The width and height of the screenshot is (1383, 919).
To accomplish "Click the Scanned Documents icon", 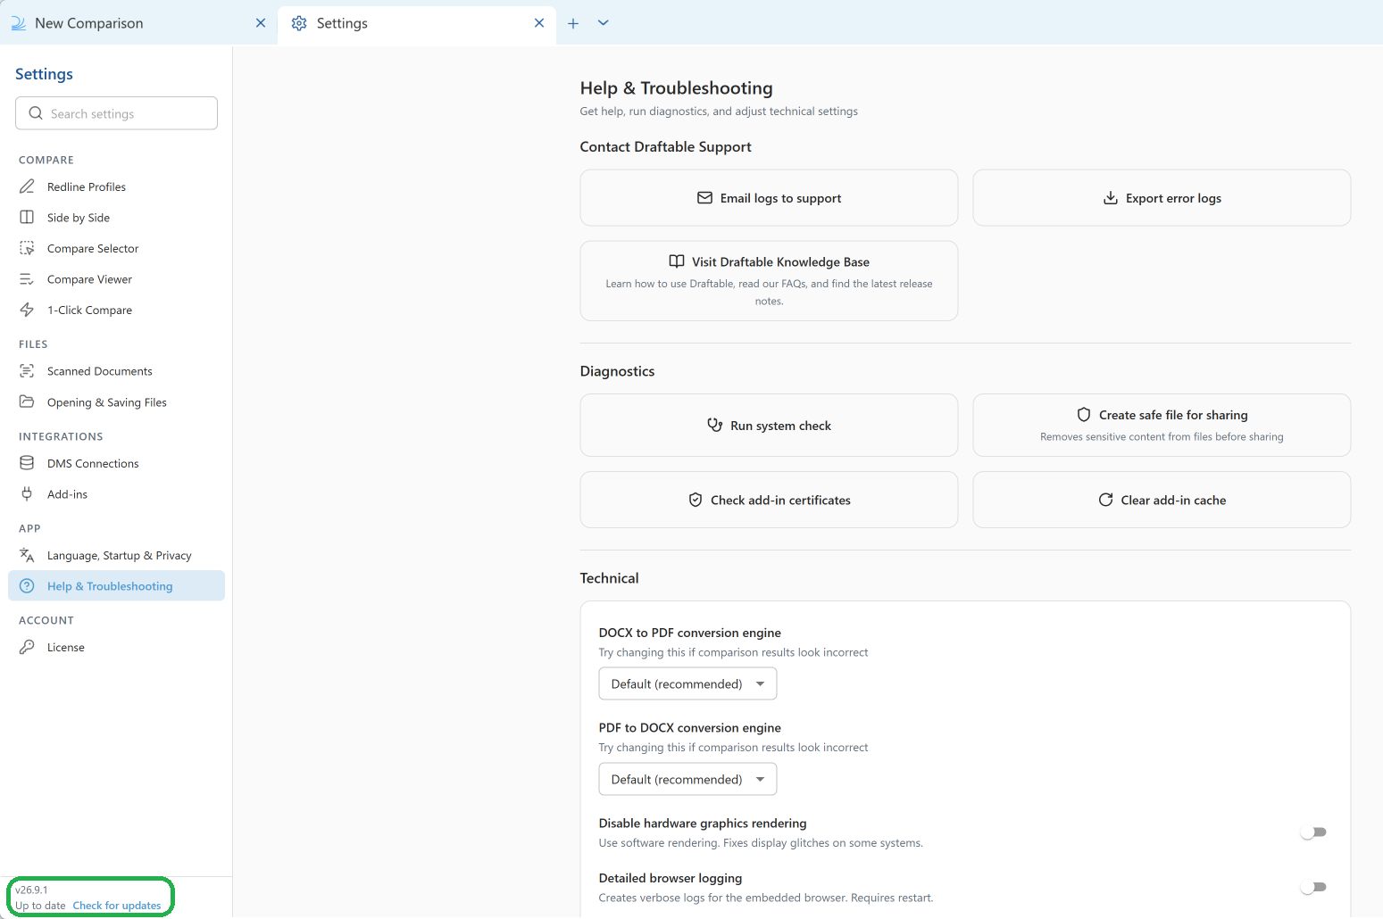I will pos(27,371).
